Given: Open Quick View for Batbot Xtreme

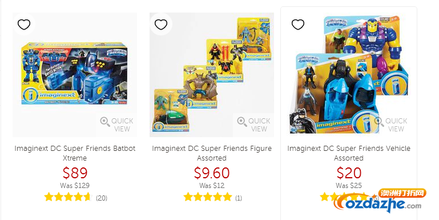Looking at the screenshot, I should (x=116, y=125).
